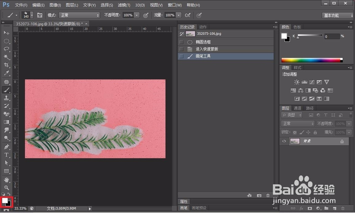Toggle history brush source for 椭圆选框

(181, 42)
